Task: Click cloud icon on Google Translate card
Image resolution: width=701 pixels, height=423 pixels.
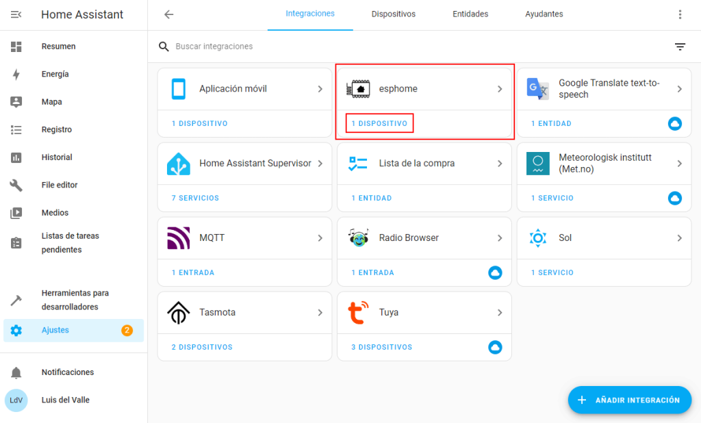Action: click(674, 123)
